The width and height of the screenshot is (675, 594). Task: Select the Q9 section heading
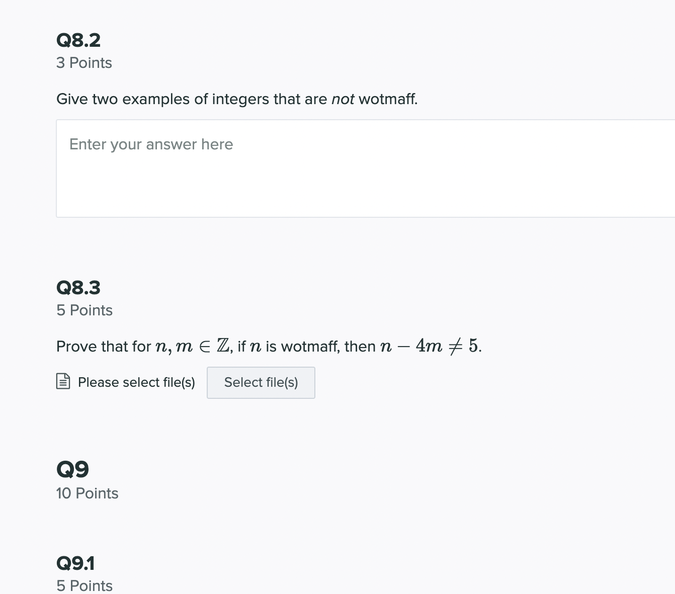pyautogui.click(x=72, y=469)
